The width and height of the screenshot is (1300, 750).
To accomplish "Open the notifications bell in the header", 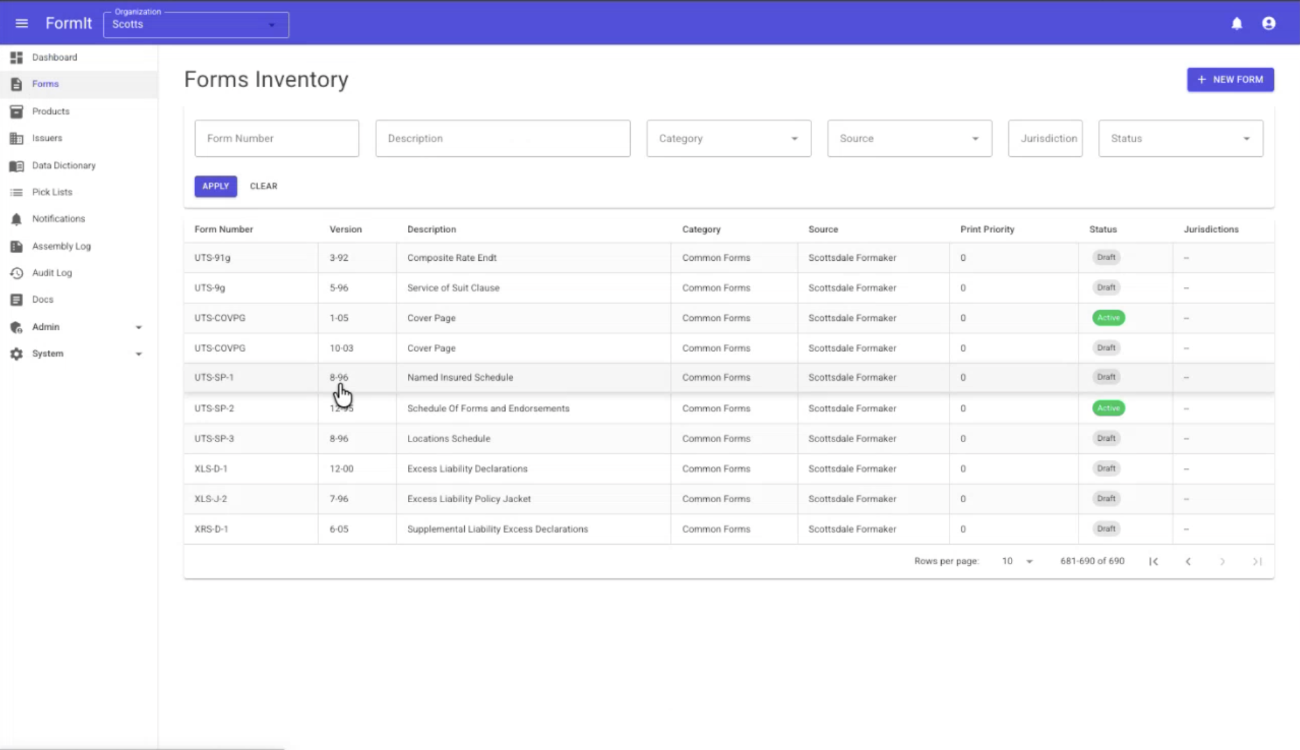I will click(1236, 23).
